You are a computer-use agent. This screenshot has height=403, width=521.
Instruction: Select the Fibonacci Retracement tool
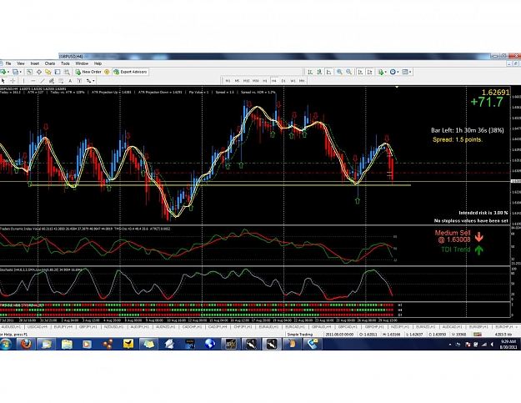click(61, 81)
